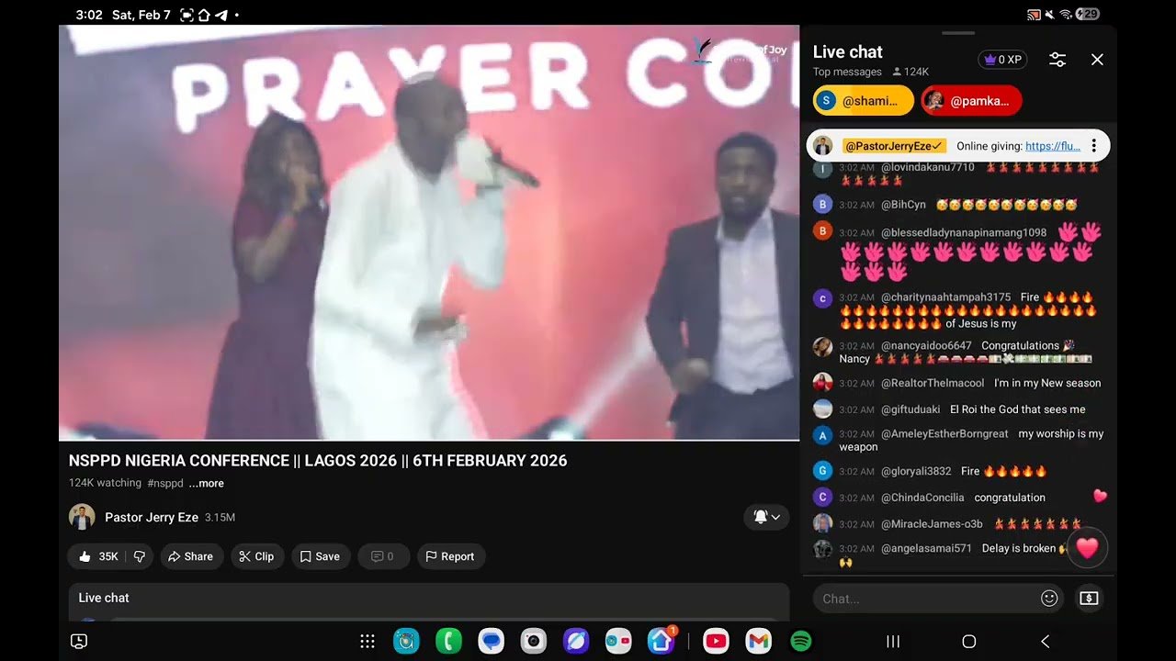Screen dimensions: 1176x661
Task: Open pinned message three-dot menu
Action: pos(1093,146)
